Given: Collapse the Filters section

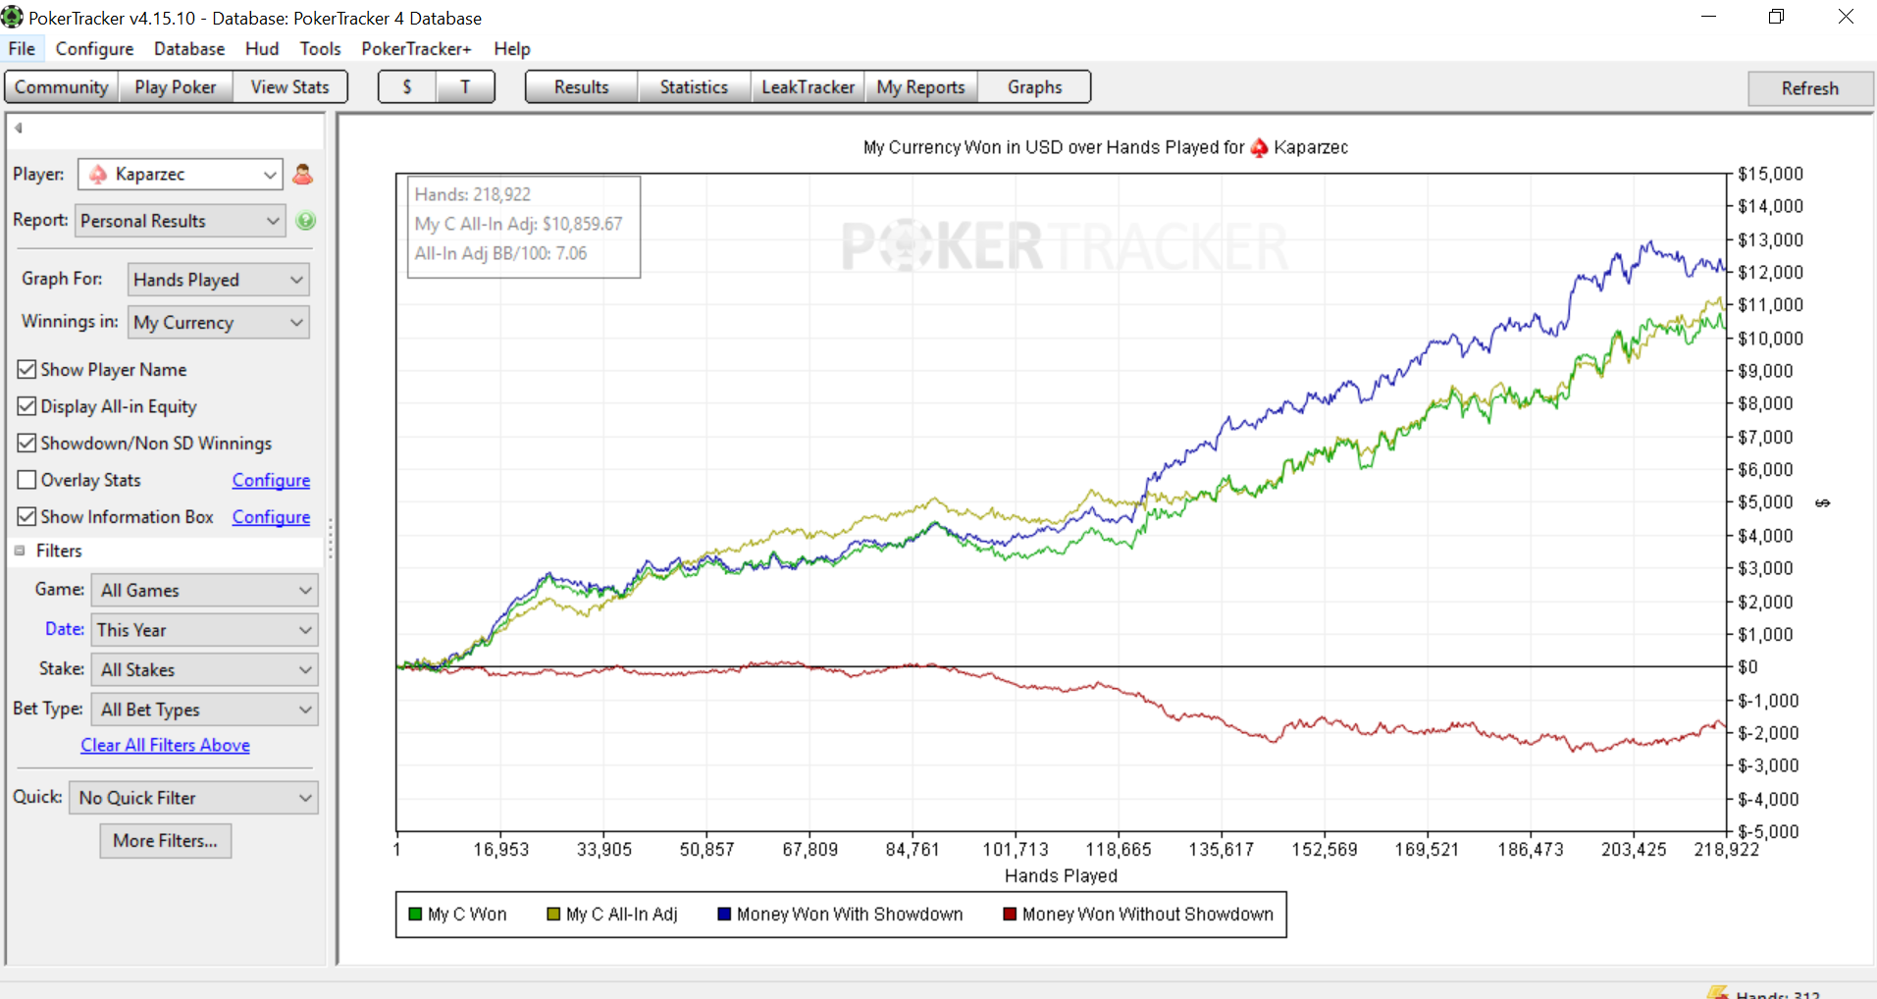Looking at the screenshot, I should [20, 552].
